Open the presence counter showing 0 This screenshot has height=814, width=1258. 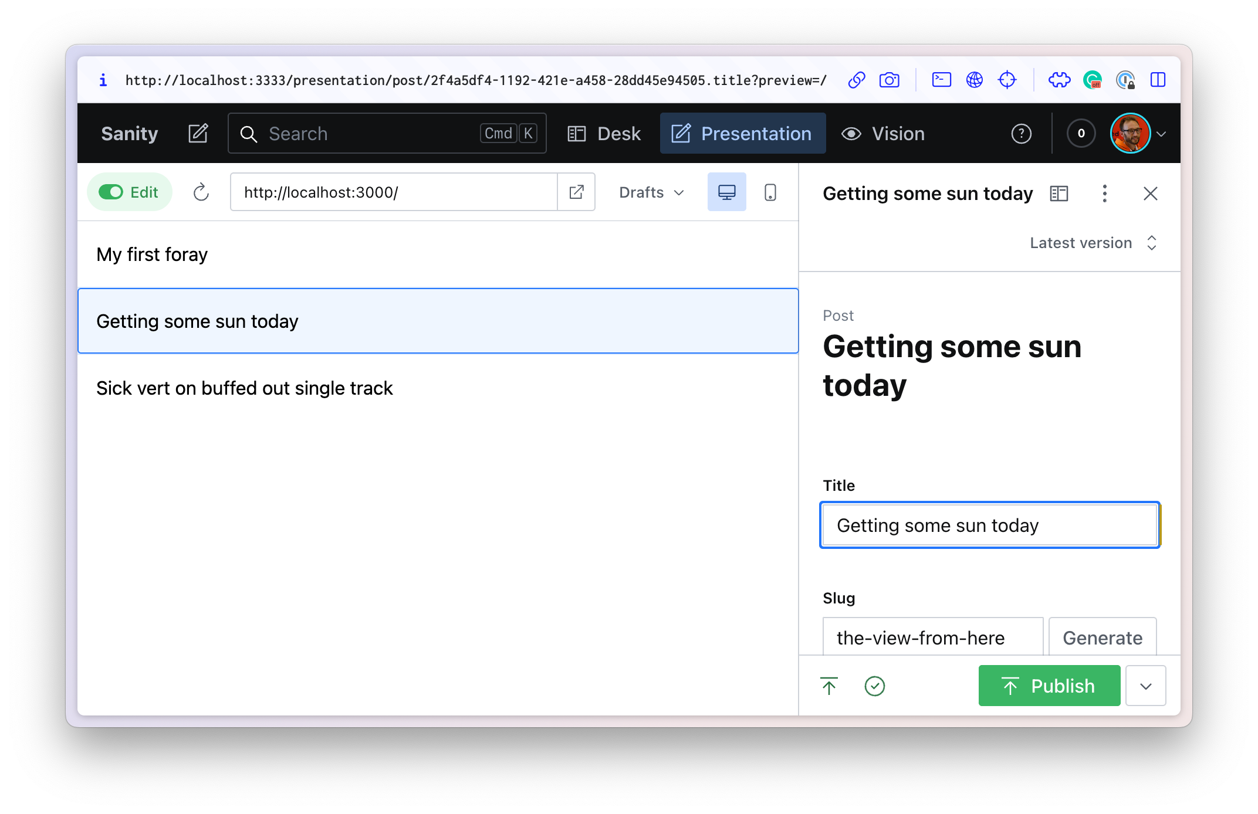[x=1081, y=134]
